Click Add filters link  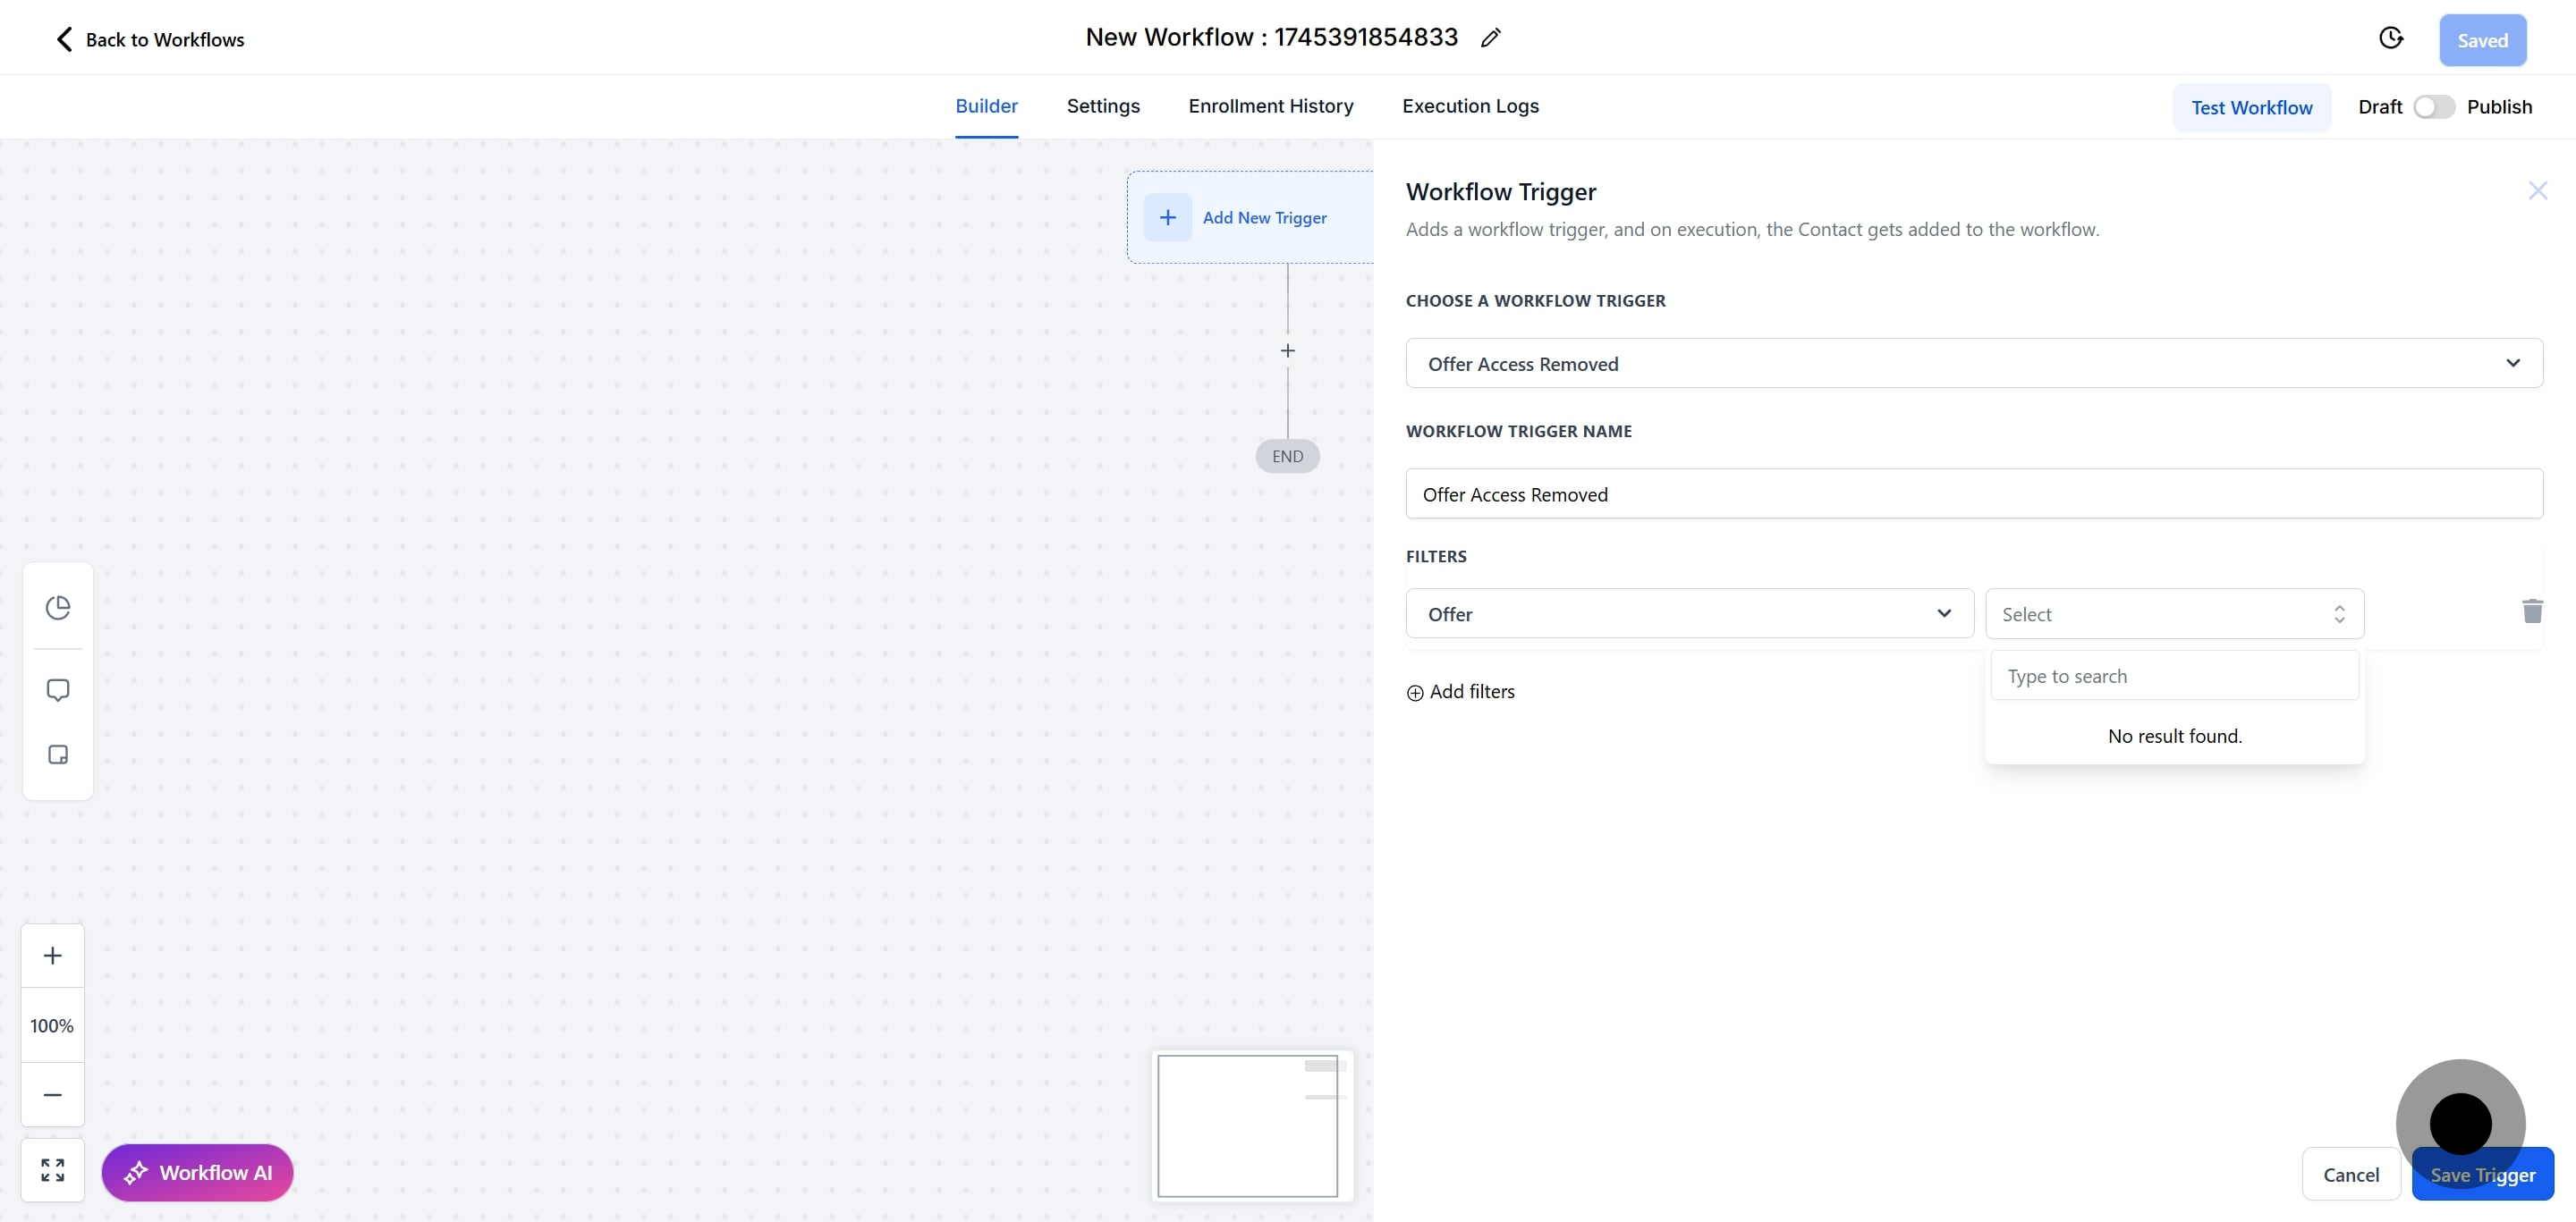click(x=1461, y=691)
